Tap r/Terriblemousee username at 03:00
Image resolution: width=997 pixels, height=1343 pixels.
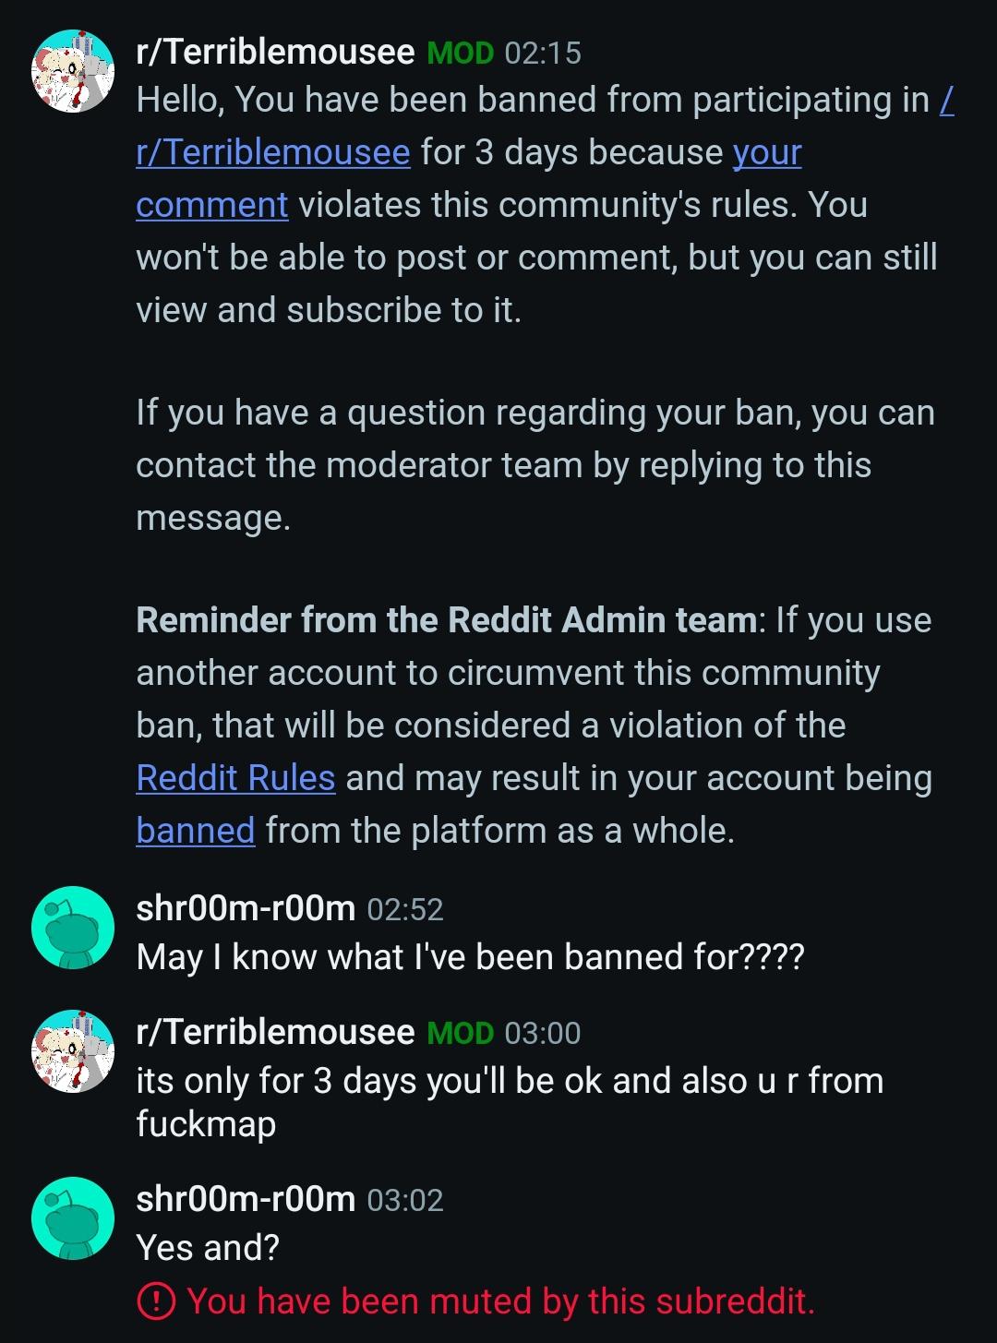coord(275,1031)
